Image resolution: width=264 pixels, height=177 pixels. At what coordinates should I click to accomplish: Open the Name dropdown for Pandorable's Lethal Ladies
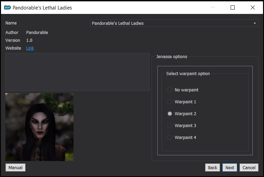click(x=174, y=23)
